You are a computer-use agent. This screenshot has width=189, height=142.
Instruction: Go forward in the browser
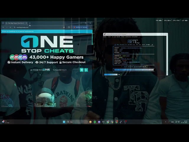coord(7,28)
